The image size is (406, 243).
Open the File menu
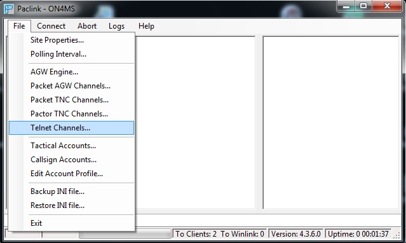tap(20, 26)
